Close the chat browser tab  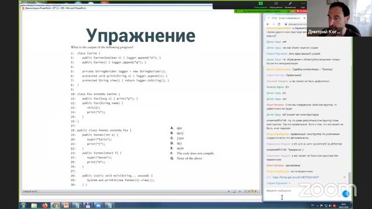(x=305, y=18)
